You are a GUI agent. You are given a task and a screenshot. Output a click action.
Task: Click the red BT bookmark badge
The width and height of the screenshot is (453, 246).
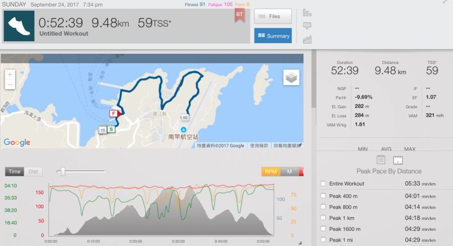(x=239, y=15)
